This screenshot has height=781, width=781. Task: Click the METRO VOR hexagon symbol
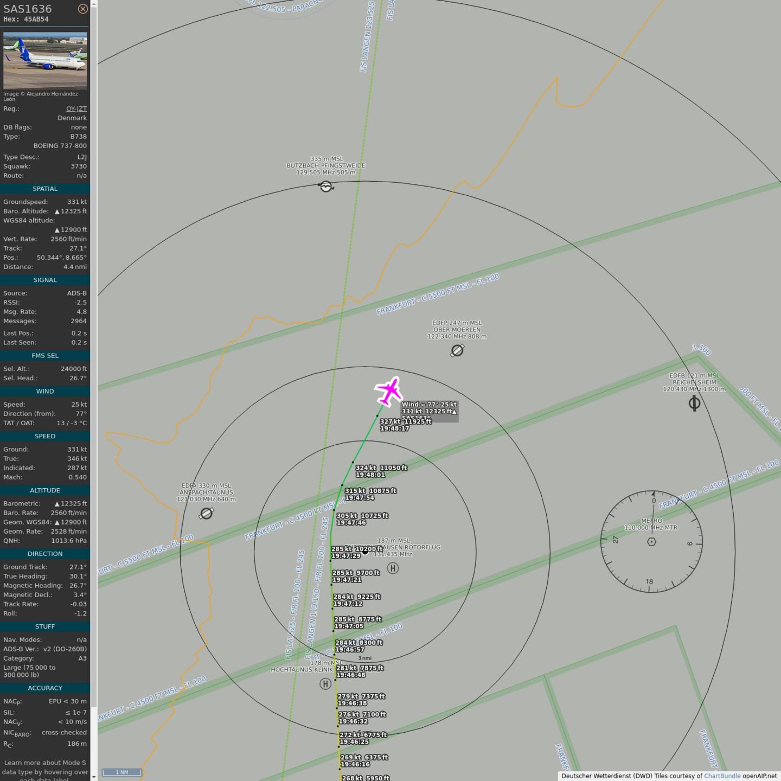coord(652,542)
